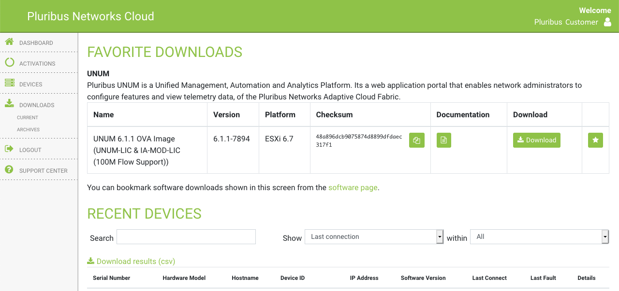Select Logout from the sidebar
619x291 pixels.
pos(30,150)
